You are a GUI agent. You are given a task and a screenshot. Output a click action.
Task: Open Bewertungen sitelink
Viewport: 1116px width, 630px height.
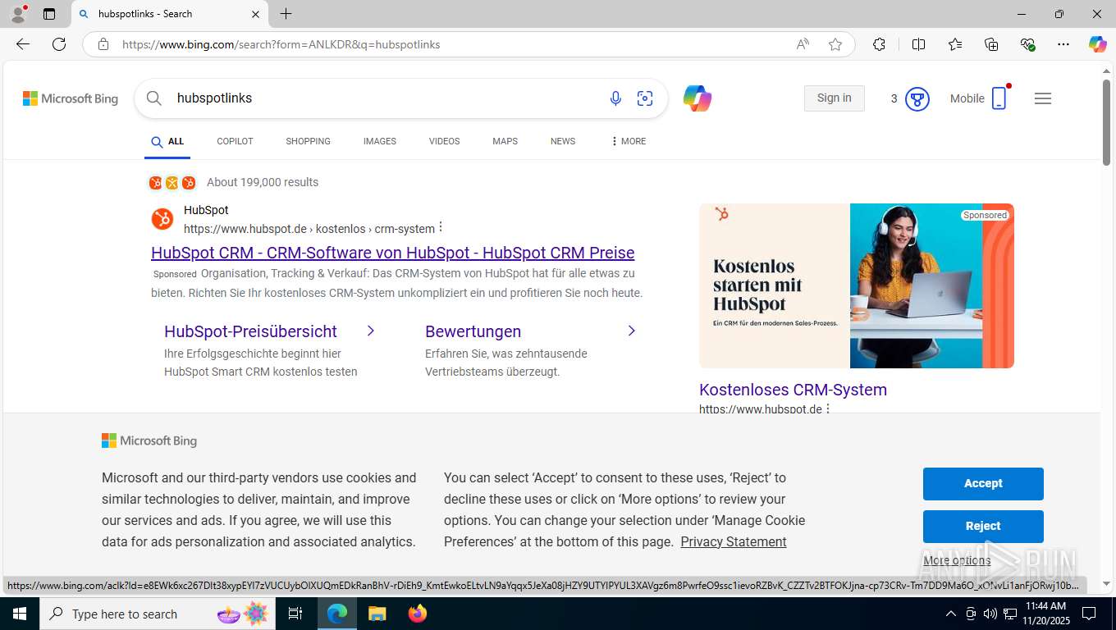click(x=473, y=331)
